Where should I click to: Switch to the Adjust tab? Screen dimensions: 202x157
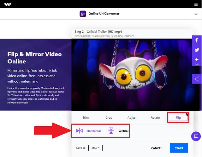pos(132,117)
